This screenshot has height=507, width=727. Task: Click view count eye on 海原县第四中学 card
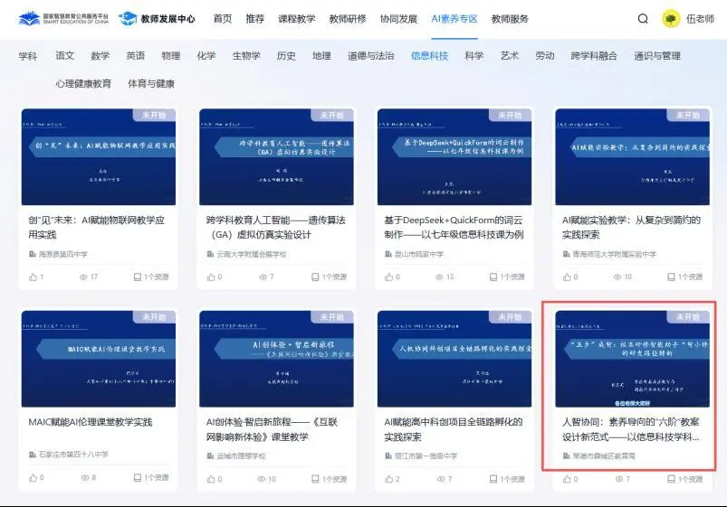pos(83,277)
